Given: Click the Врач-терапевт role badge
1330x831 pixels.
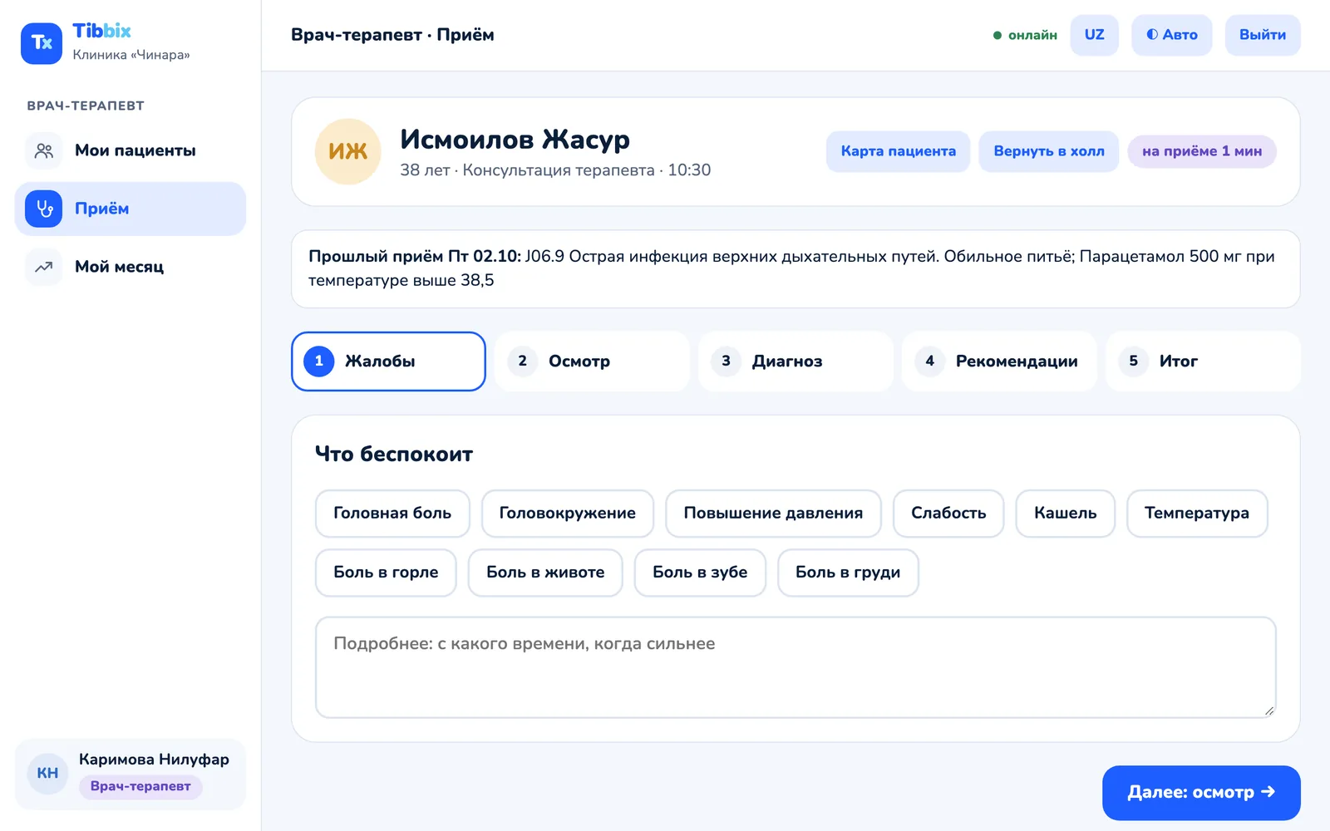Looking at the screenshot, I should tap(140, 786).
